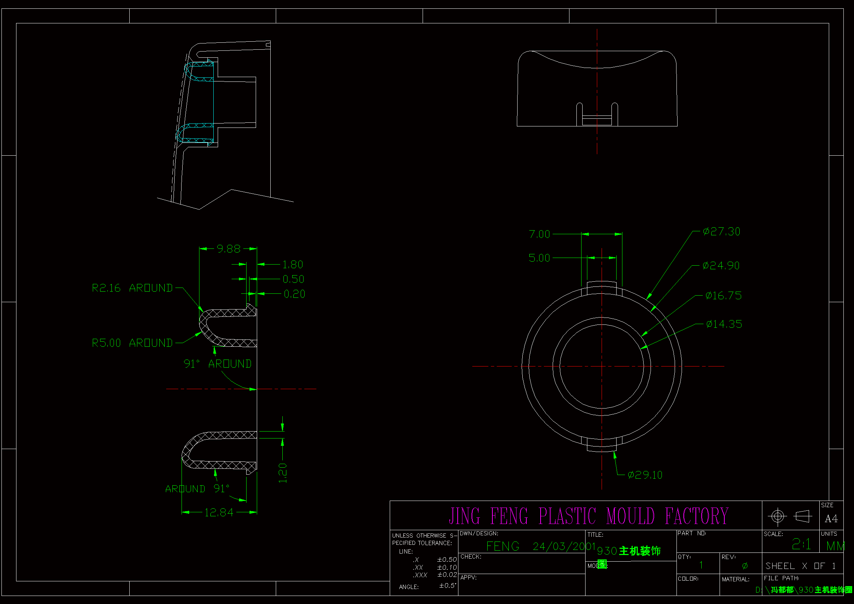This screenshot has height=604, width=854.
Task: Select the Ø29.10 dimension at bottom
Action: [x=645, y=475]
